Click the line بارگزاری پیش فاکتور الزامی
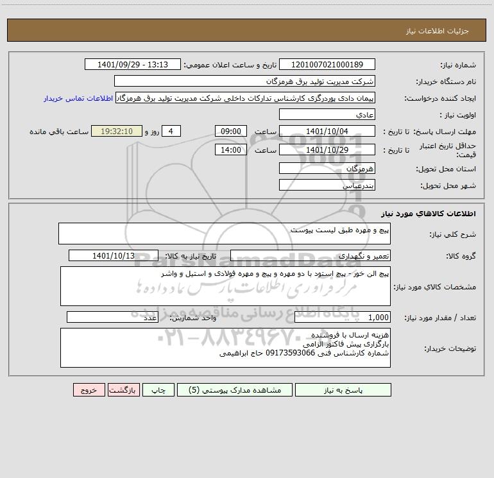 346,344
